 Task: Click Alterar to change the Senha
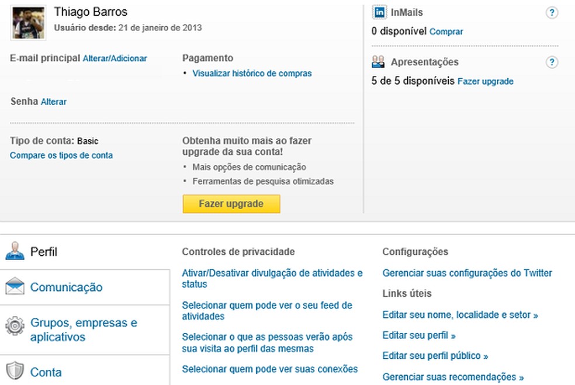click(x=53, y=101)
